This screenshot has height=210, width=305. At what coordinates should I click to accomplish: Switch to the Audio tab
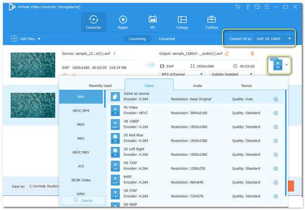[198, 86]
